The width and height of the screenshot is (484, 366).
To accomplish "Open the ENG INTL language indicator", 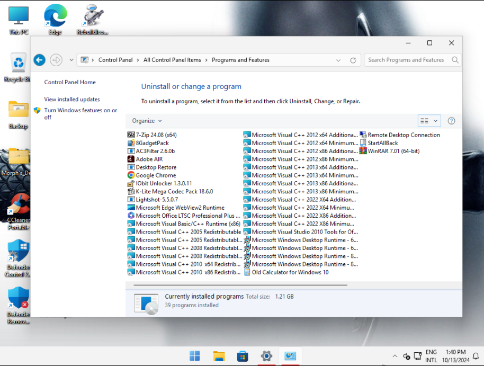I will click(x=431, y=356).
